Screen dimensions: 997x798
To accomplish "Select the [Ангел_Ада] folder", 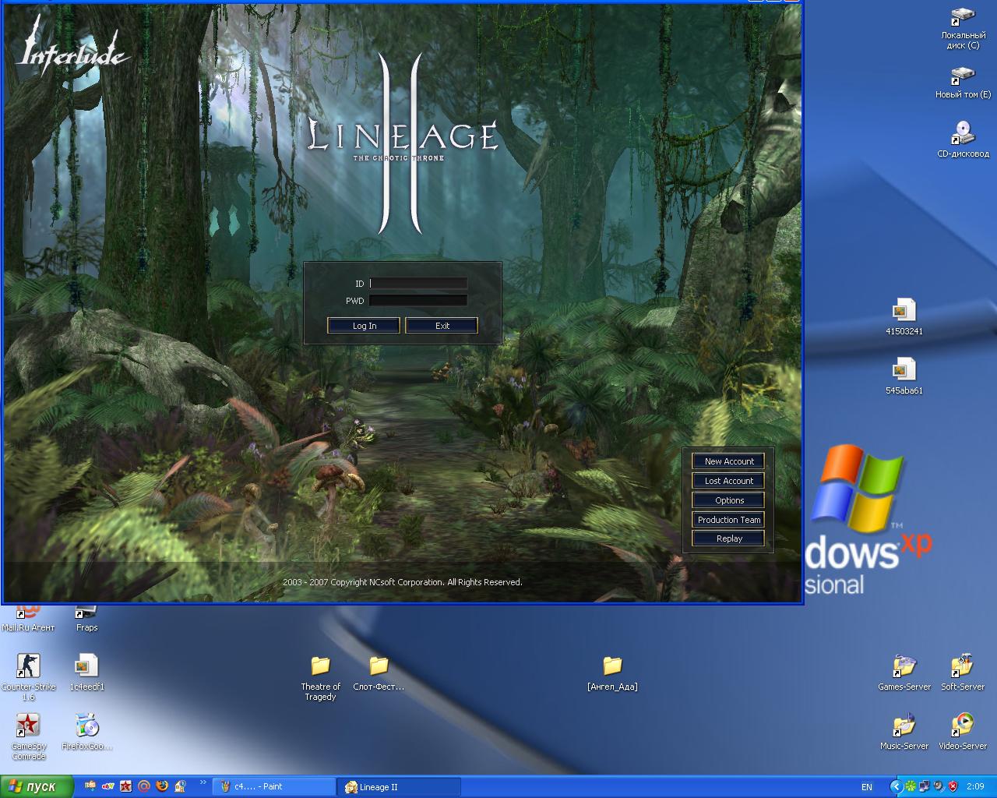I will pos(612,673).
